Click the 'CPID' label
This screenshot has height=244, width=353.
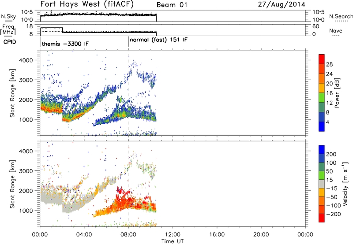pos(10,42)
